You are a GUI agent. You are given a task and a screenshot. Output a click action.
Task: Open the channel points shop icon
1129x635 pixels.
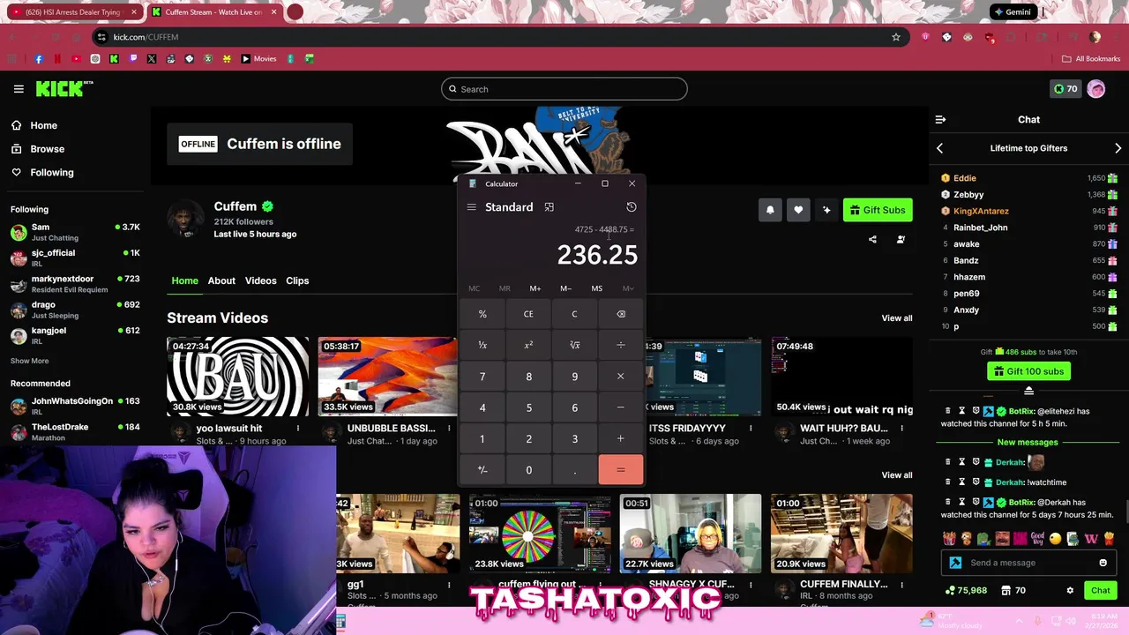(x=1006, y=590)
